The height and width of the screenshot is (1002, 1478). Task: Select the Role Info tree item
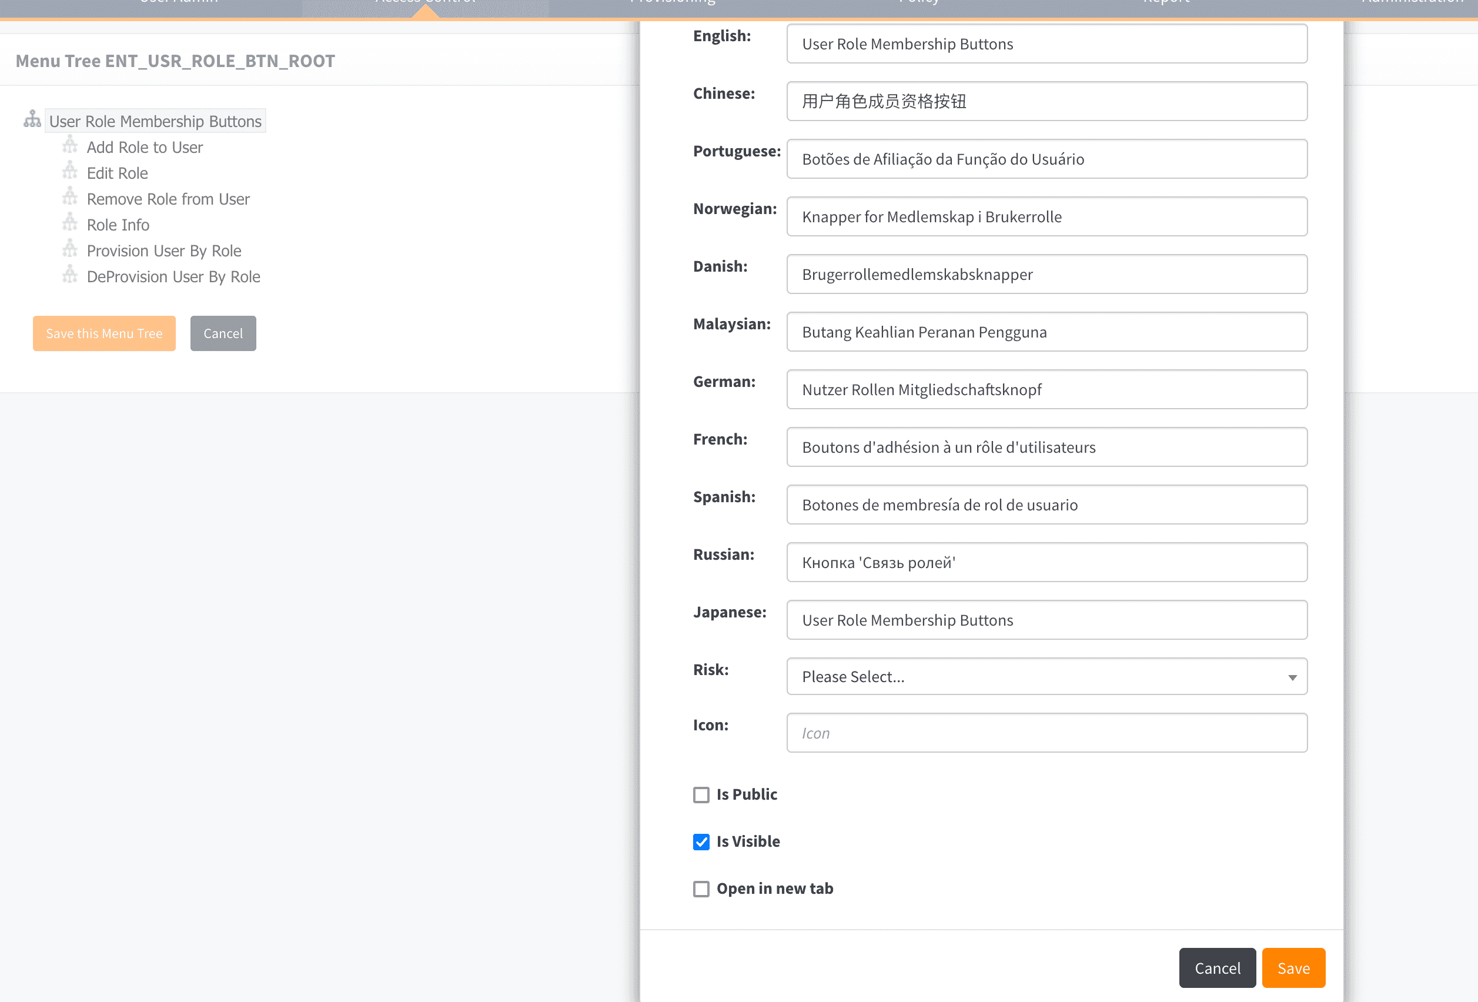tap(118, 225)
